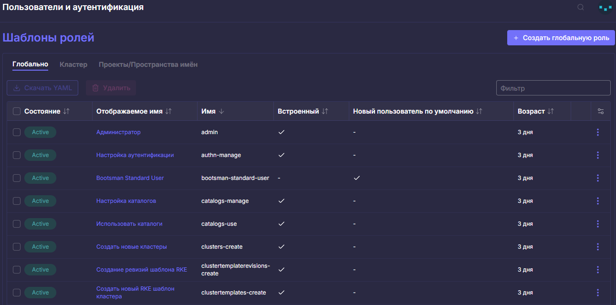Viewport: 616px width, 305px height.
Task: Sort by Встроенный column arrows
Action: pyautogui.click(x=325, y=111)
